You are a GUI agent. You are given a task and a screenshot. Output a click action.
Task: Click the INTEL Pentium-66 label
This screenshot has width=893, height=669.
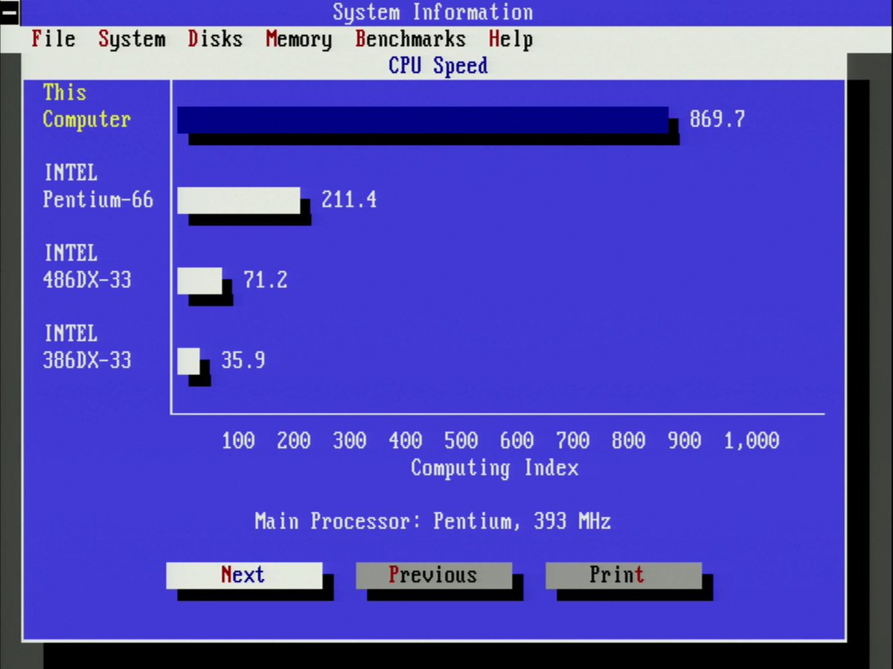(98, 186)
